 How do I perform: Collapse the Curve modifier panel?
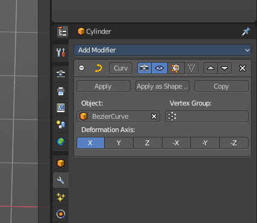[x=82, y=68]
